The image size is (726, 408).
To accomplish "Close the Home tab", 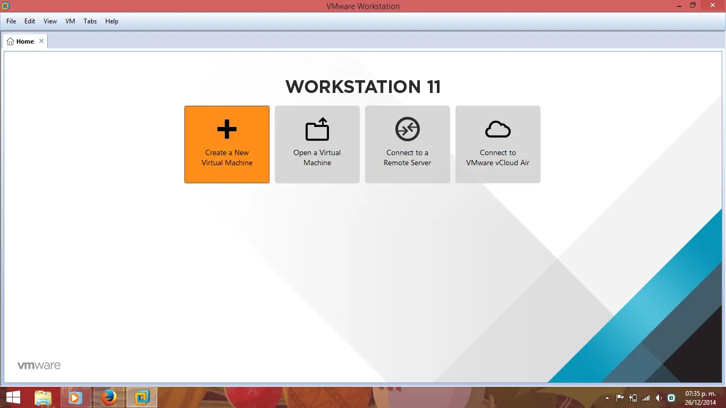I will [x=41, y=41].
